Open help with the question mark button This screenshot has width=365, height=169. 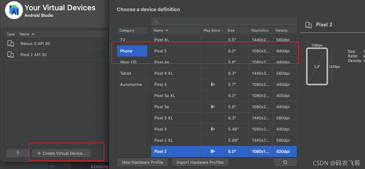tap(18, 153)
